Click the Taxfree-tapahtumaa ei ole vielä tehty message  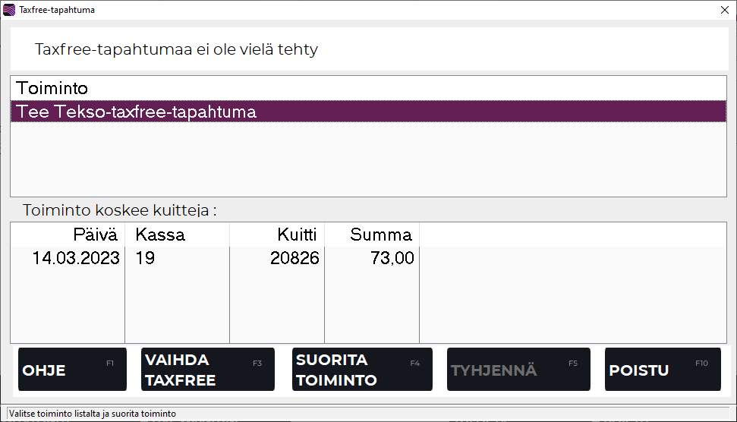(176, 50)
